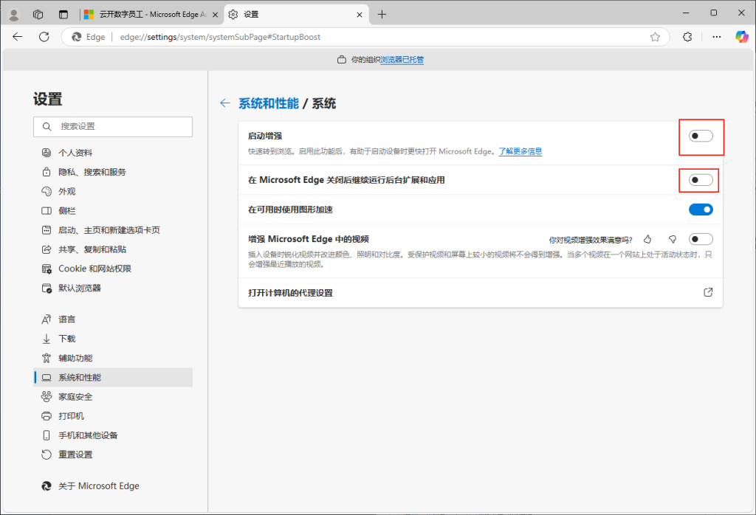Focus the 搜索设置 search field
756x515 pixels.
113,127
